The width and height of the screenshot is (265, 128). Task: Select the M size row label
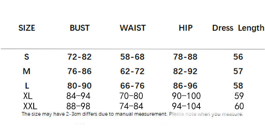26,71
